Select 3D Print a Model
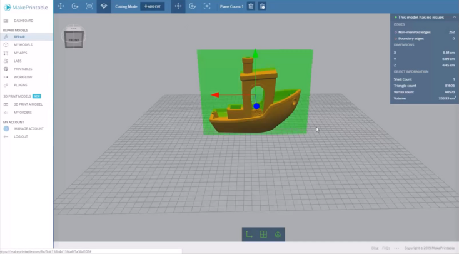 28,104
